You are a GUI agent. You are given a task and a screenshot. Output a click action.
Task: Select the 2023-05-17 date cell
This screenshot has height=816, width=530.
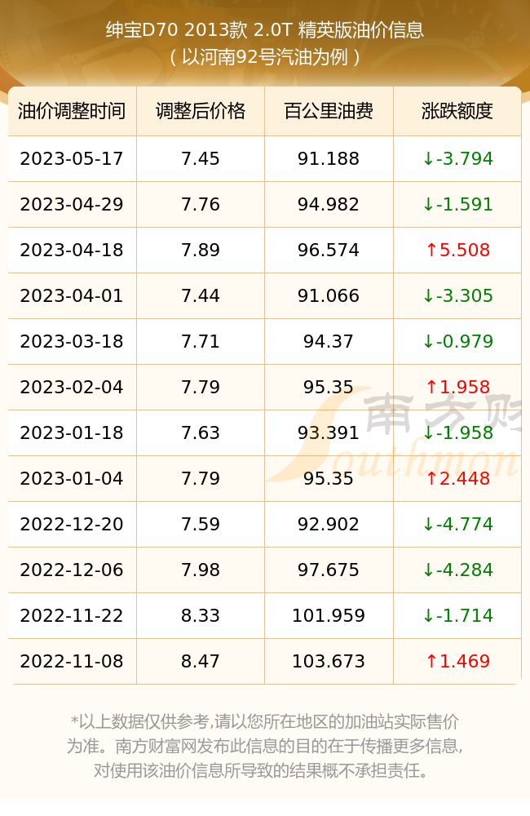coord(72,159)
